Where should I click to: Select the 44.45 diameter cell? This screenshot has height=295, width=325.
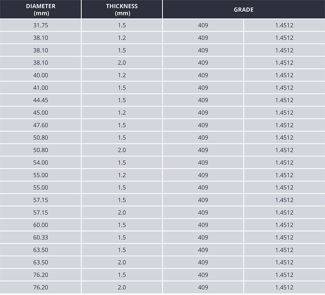[x=41, y=100]
